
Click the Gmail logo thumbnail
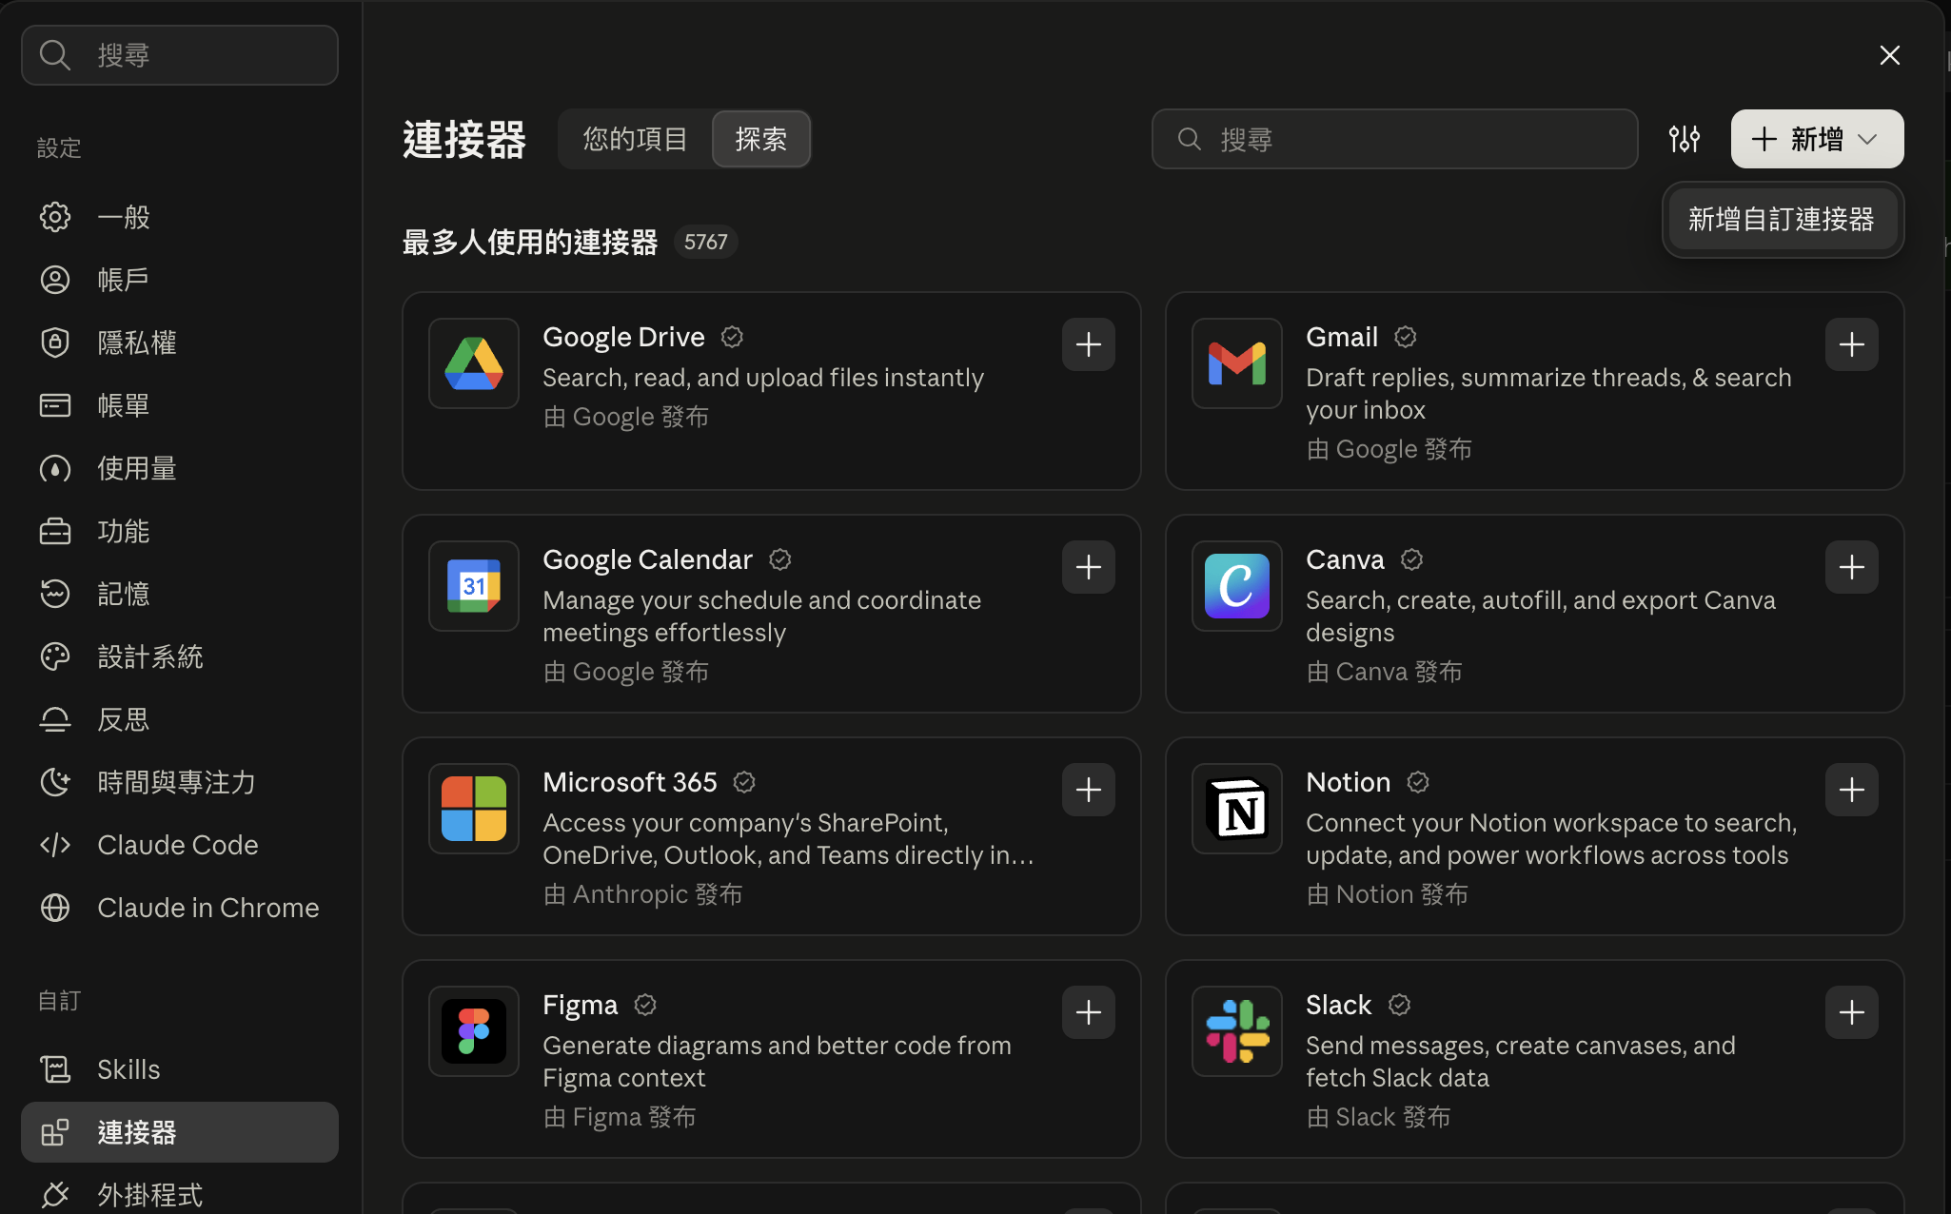[1237, 363]
